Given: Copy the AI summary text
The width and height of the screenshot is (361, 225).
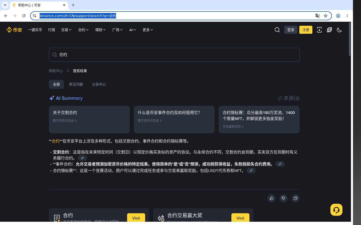Looking at the screenshot, I should pos(296,198).
